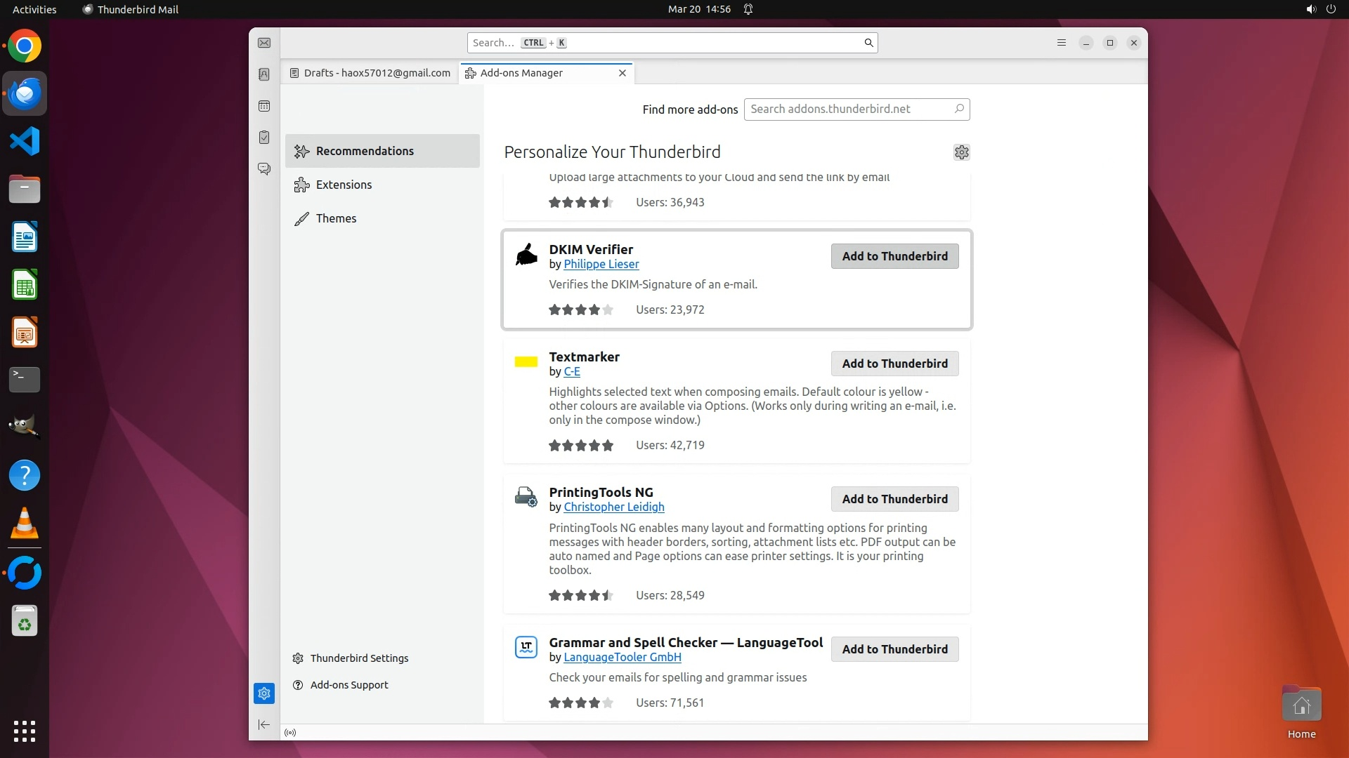Click the addons.thunderbird.net search field
1349x758 pixels.
click(x=849, y=109)
